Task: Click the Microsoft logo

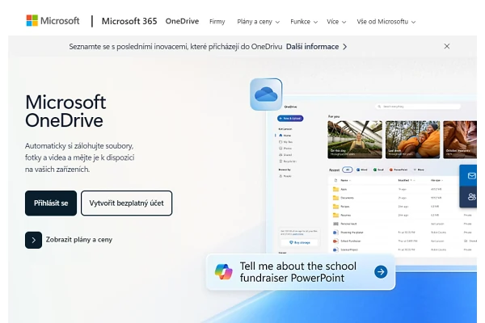Action: pyautogui.click(x=53, y=21)
